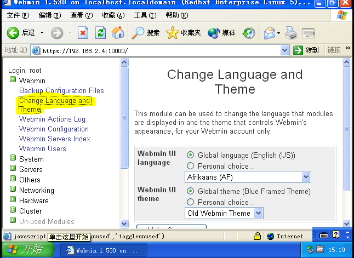Open the language bar keyboard icon
Screen dimensions: 354x258
[324, 235]
